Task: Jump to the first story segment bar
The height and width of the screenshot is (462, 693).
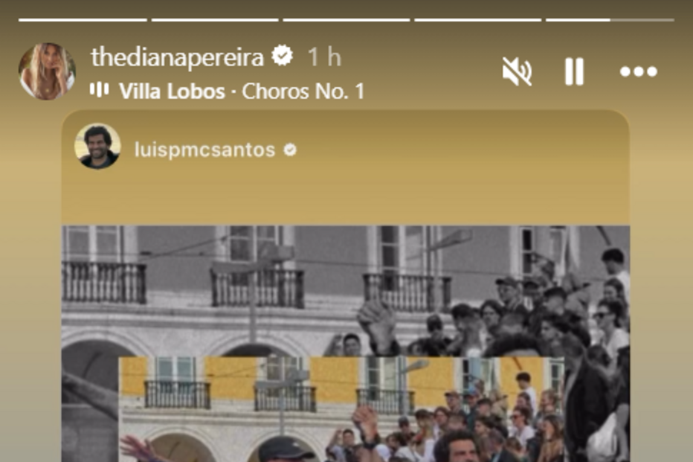Action: [x=83, y=20]
